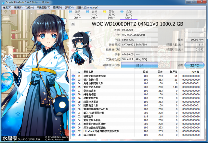Open the 佈景主題(T) menu

coord(43,7)
